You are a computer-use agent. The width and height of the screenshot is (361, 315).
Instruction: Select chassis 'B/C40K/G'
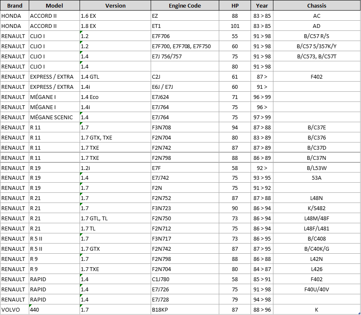click(x=317, y=249)
